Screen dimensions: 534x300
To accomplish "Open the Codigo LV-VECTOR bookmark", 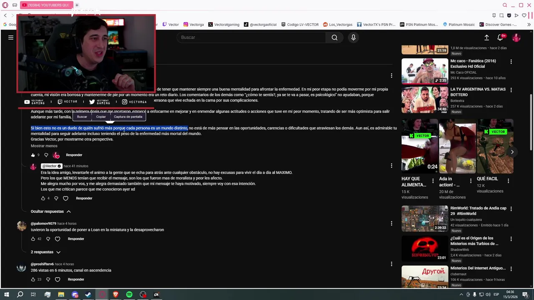I will (300, 25).
